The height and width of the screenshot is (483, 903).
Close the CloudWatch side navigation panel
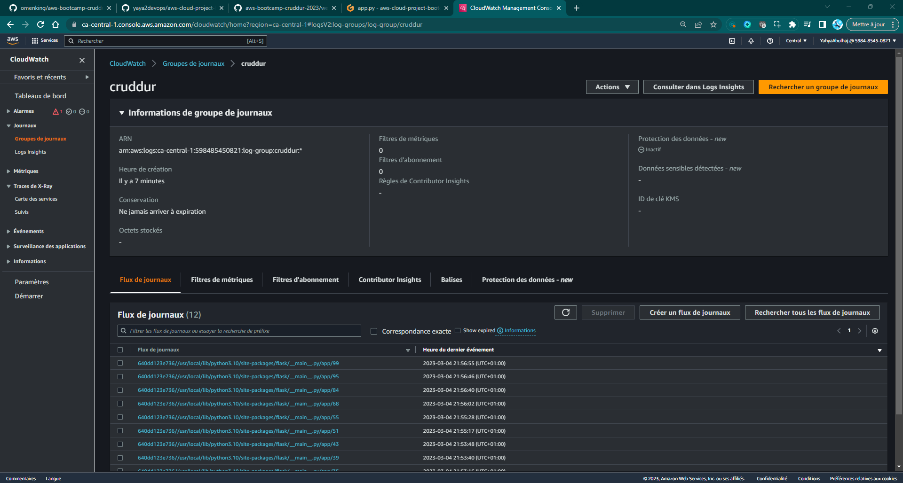coord(82,60)
